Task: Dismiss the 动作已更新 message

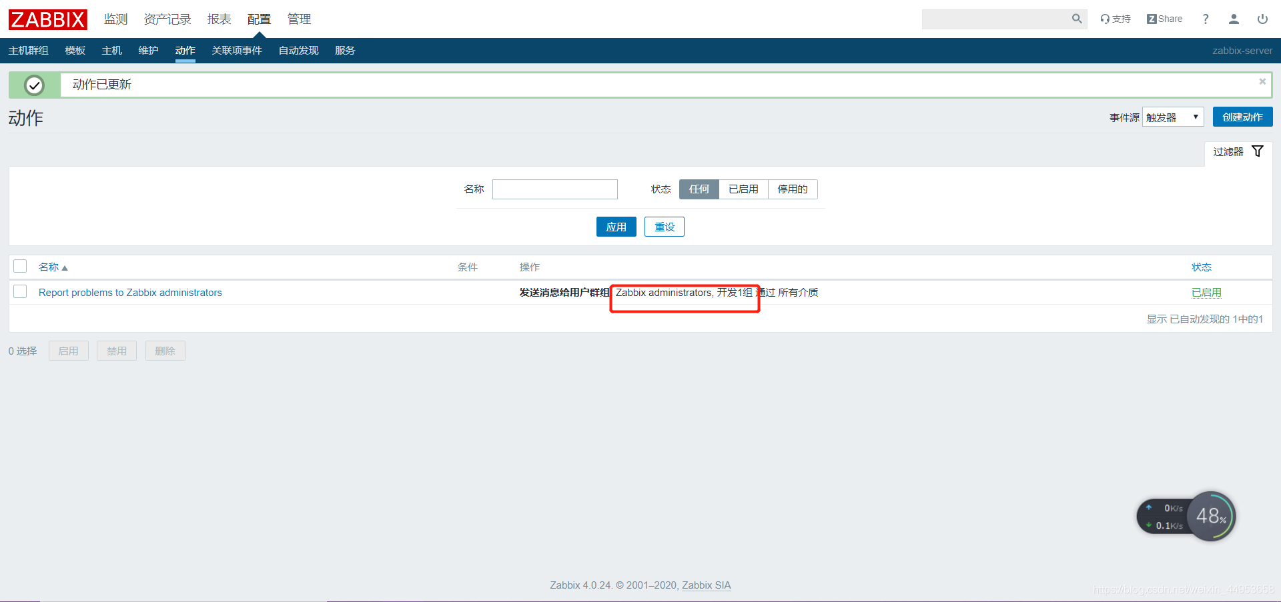Action: point(1262,81)
